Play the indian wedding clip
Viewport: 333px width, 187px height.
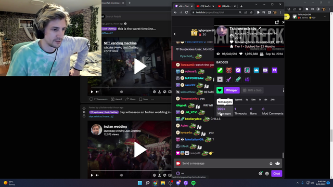140,150
